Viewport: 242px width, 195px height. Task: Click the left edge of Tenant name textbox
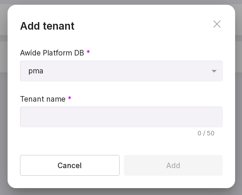coord(23,117)
